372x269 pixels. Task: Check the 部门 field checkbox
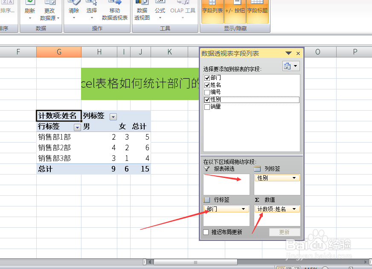[207, 78]
